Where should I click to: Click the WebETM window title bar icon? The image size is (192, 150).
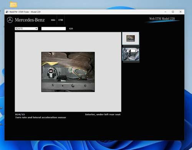(x=7, y=12)
